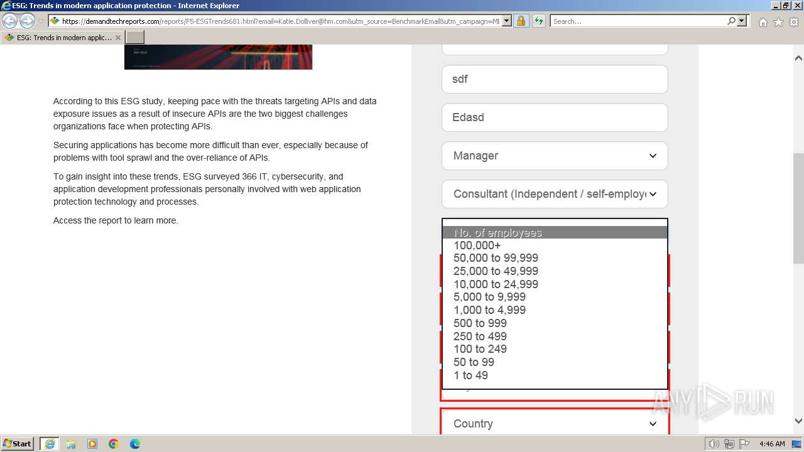The height and width of the screenshot is (452, 804).
Task: Click the browser Search... field
Action: click(x=638, y=21)
